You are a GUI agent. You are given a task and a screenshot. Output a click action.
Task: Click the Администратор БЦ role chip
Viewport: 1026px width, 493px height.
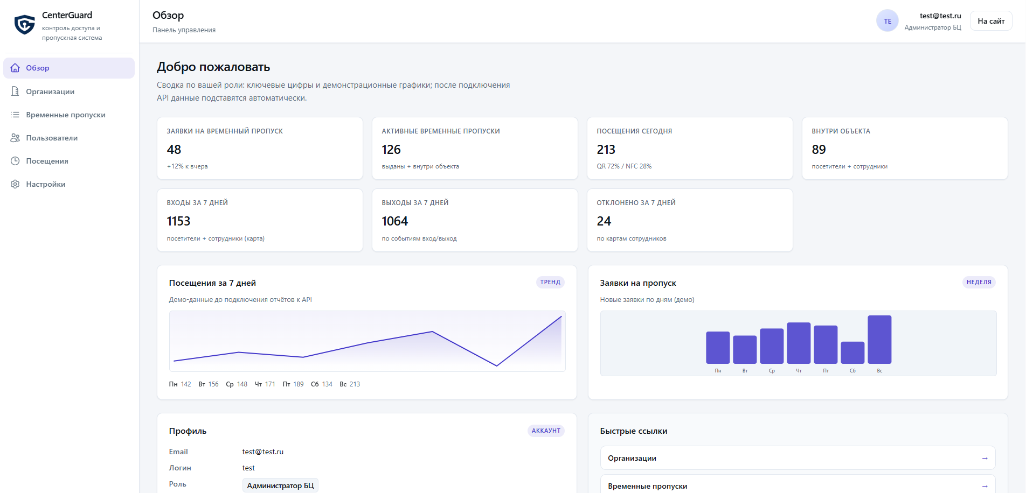(x=280, y=485)
